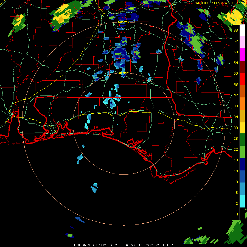Image resolution: width=247 pixels, height=247 pixels.
Task: Select the light green legend swatch
Action: (242, 152)
